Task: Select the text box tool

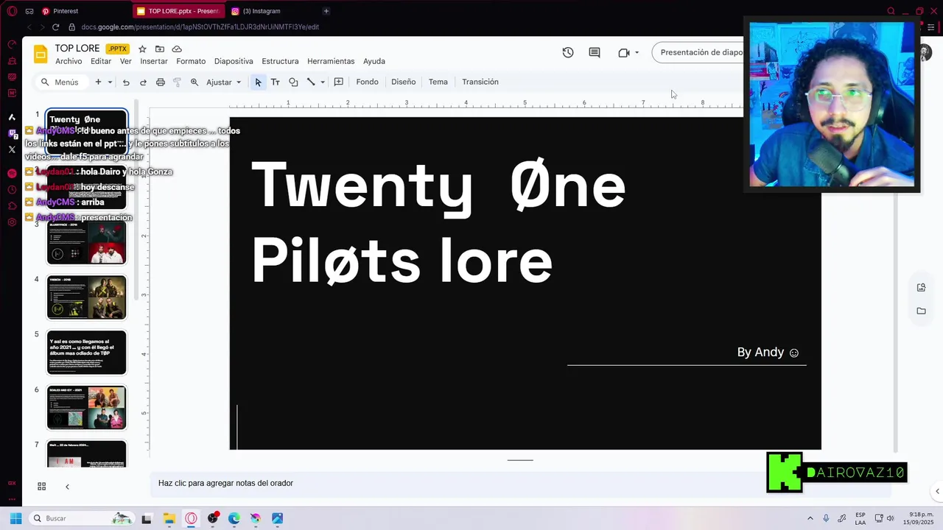Action: click(x=276, y=82)
